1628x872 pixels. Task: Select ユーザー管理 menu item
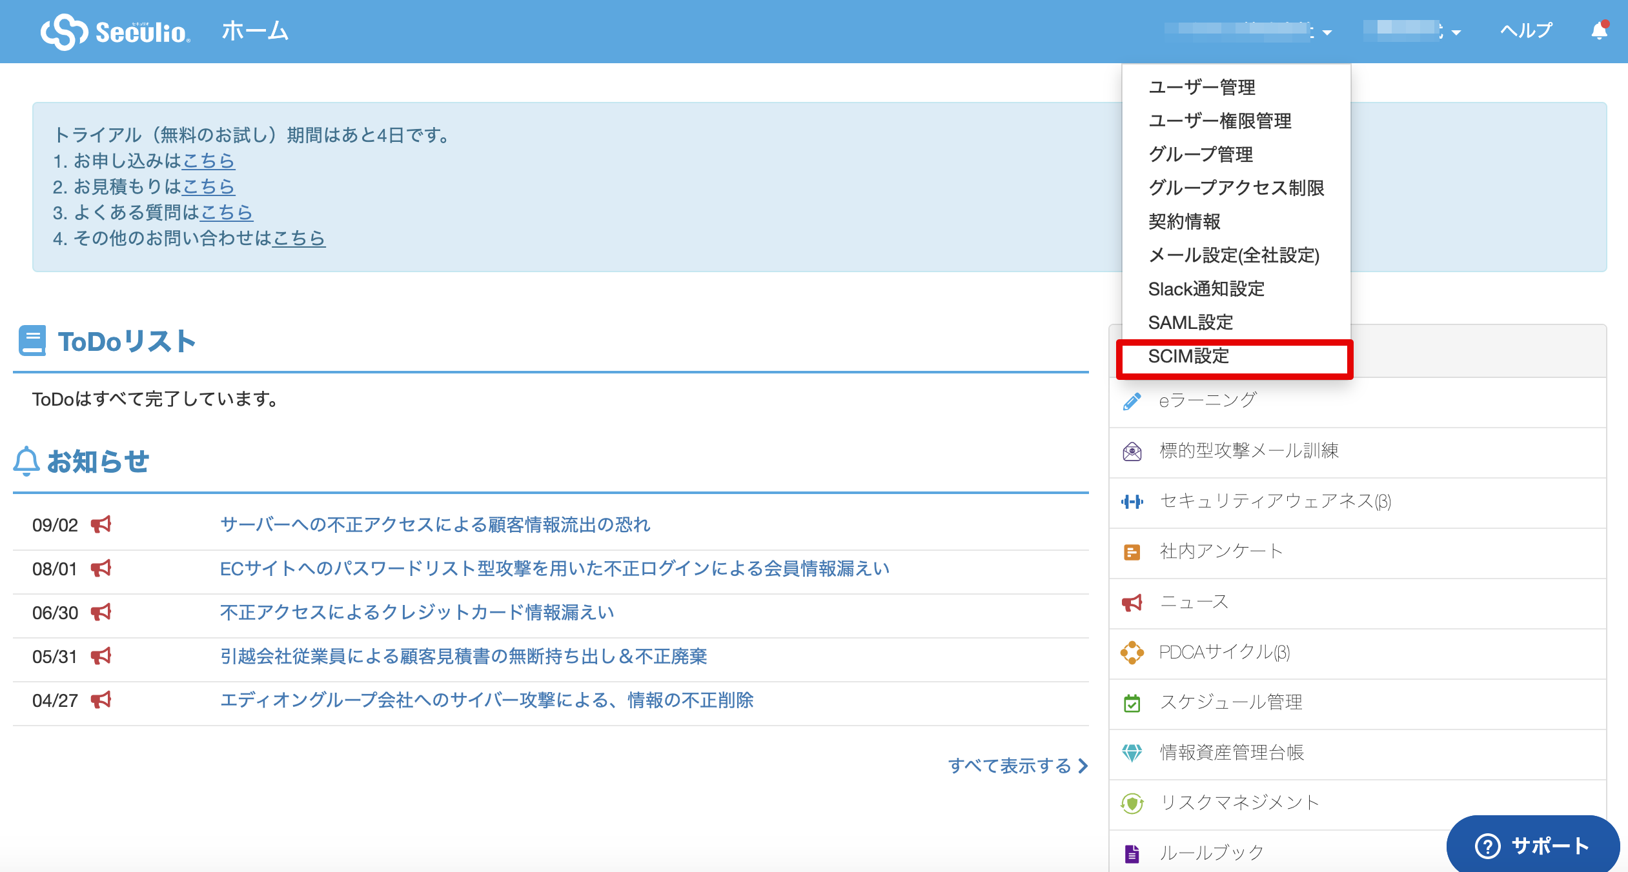coord(1201,87)
